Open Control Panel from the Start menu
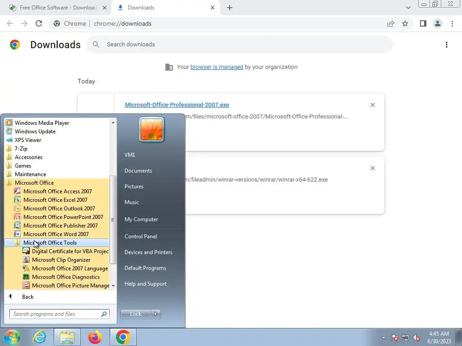This screenshot has height=346, width=462. tap(141, 236)
